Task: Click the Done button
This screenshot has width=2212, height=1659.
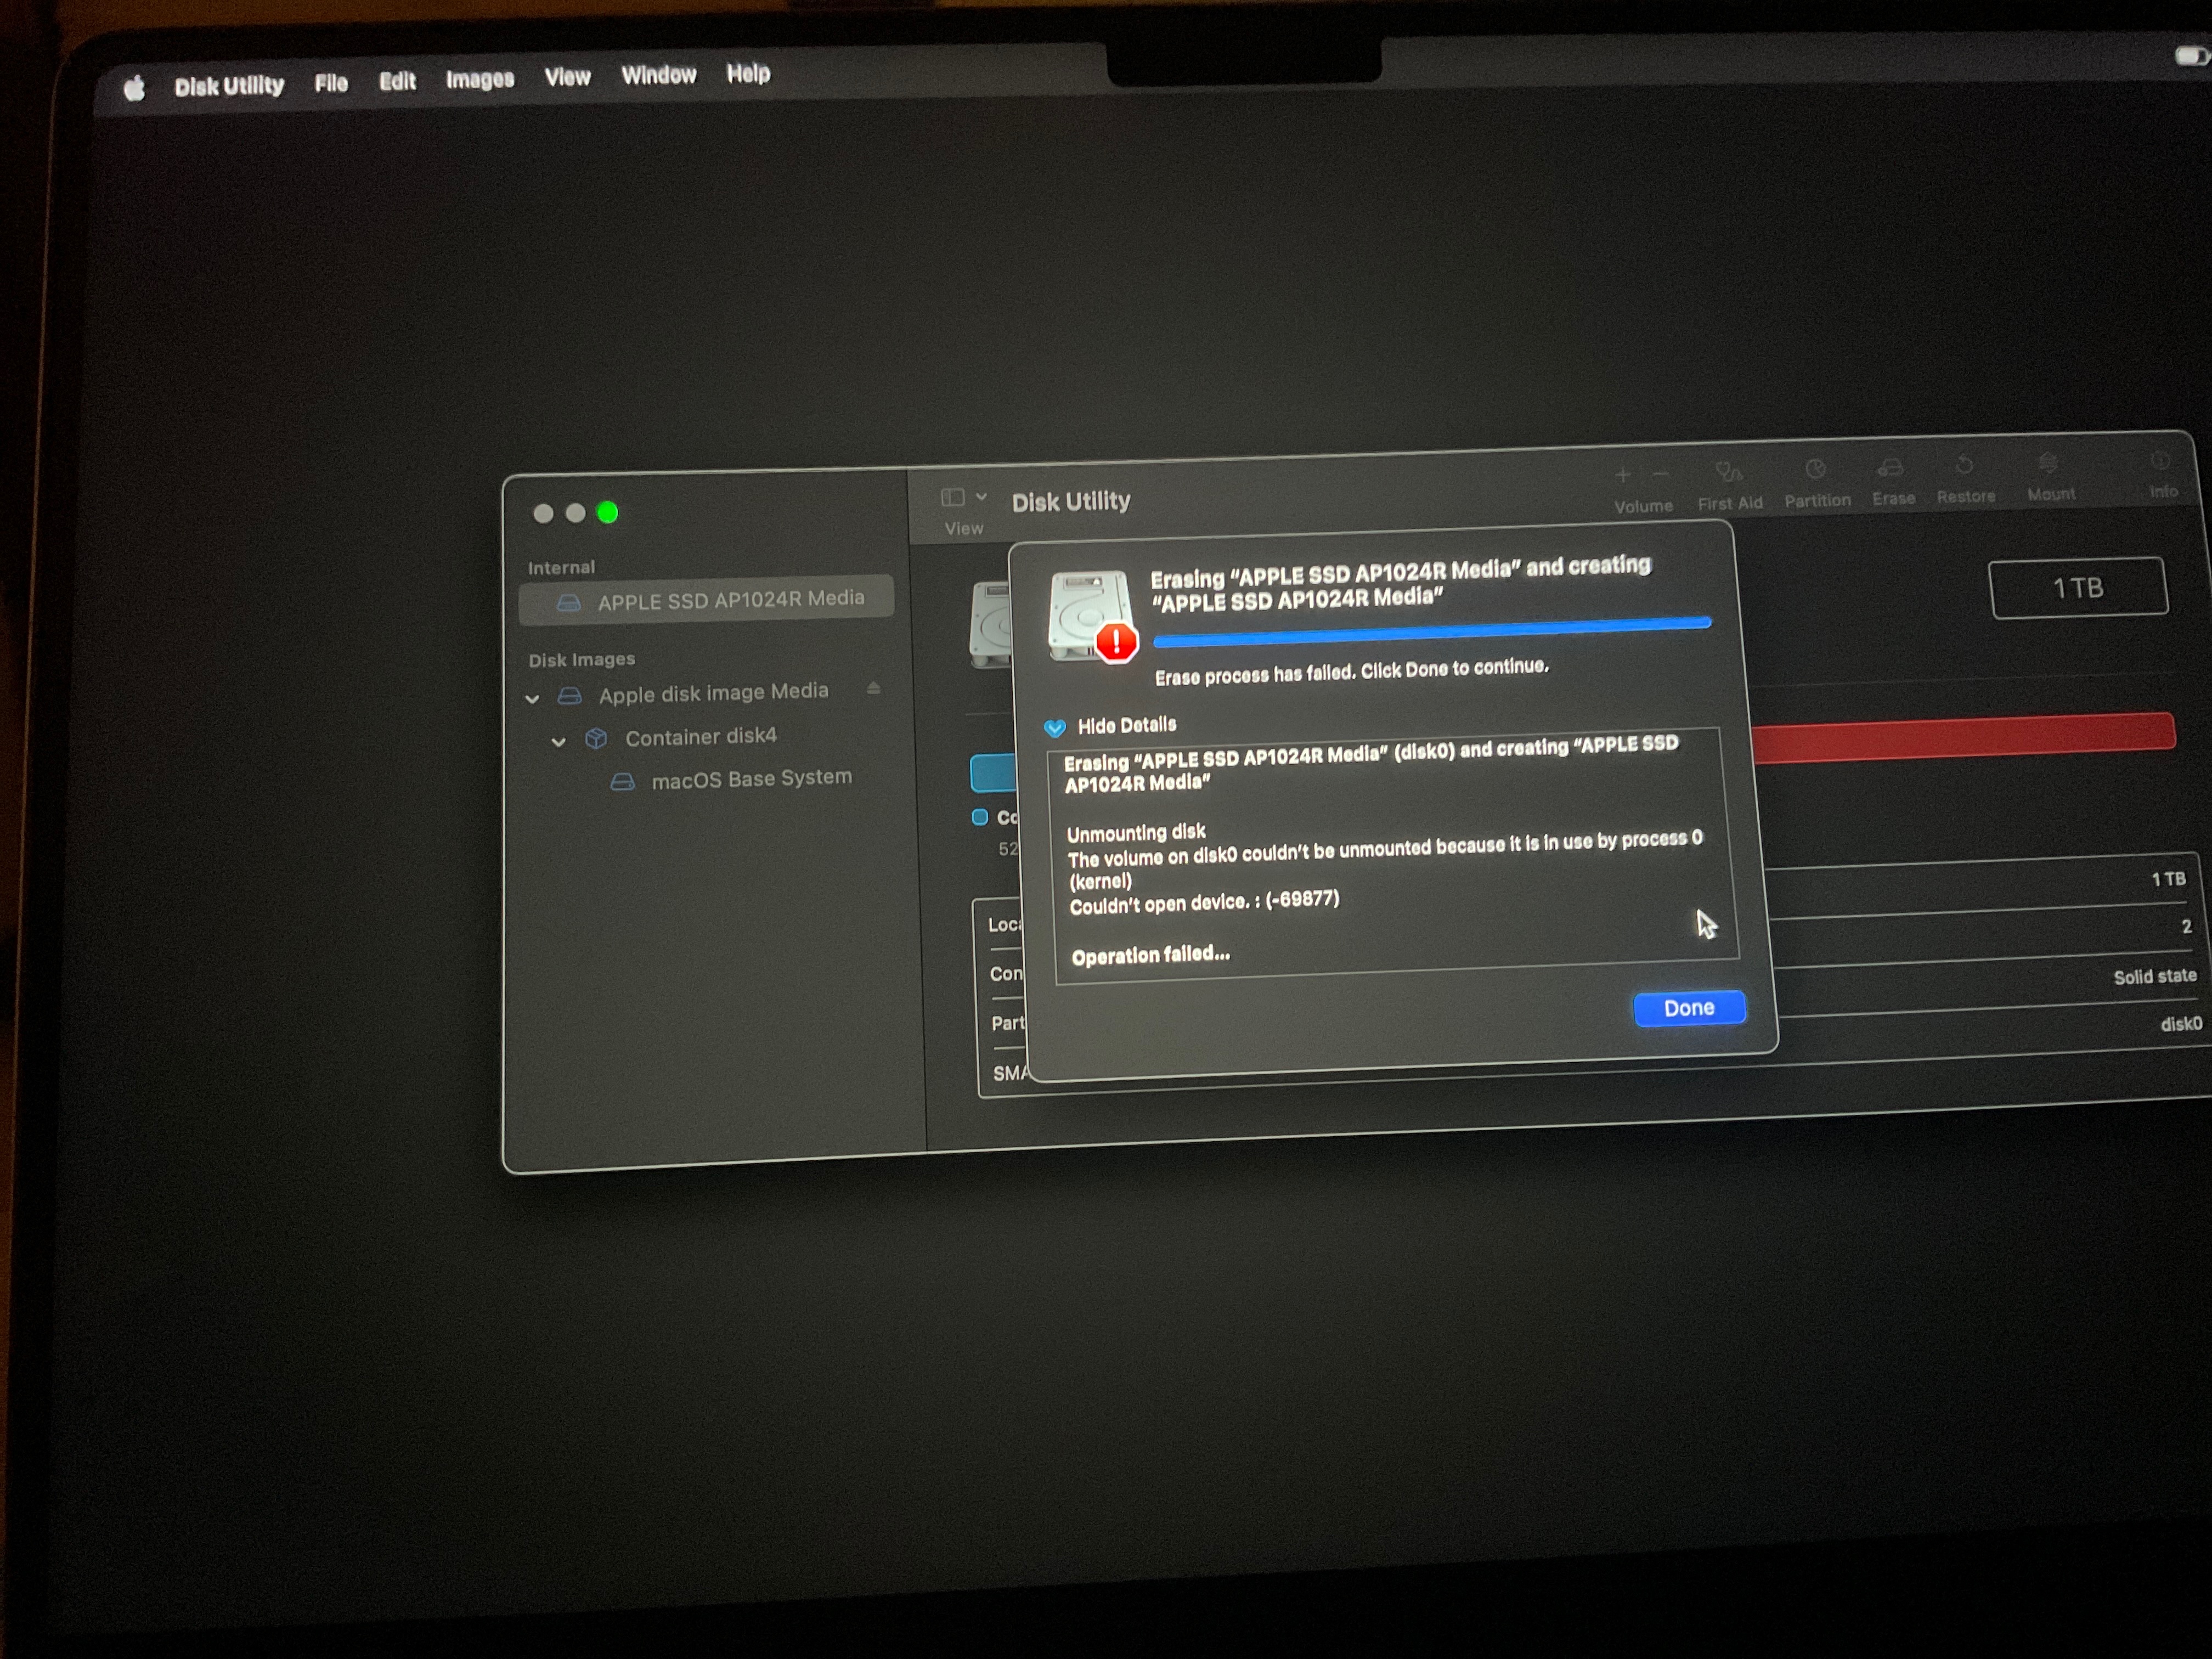Action: click(1689, 1008)
